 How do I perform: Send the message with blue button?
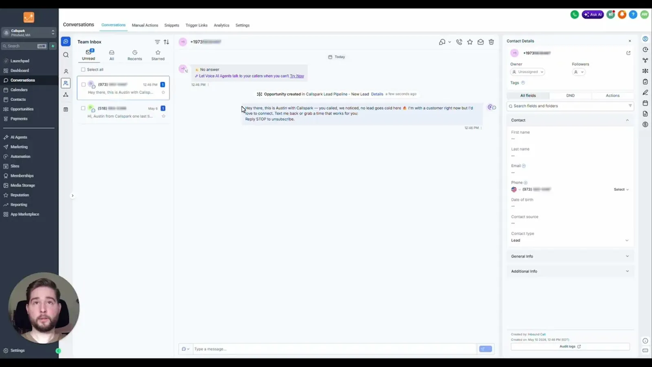486,349
